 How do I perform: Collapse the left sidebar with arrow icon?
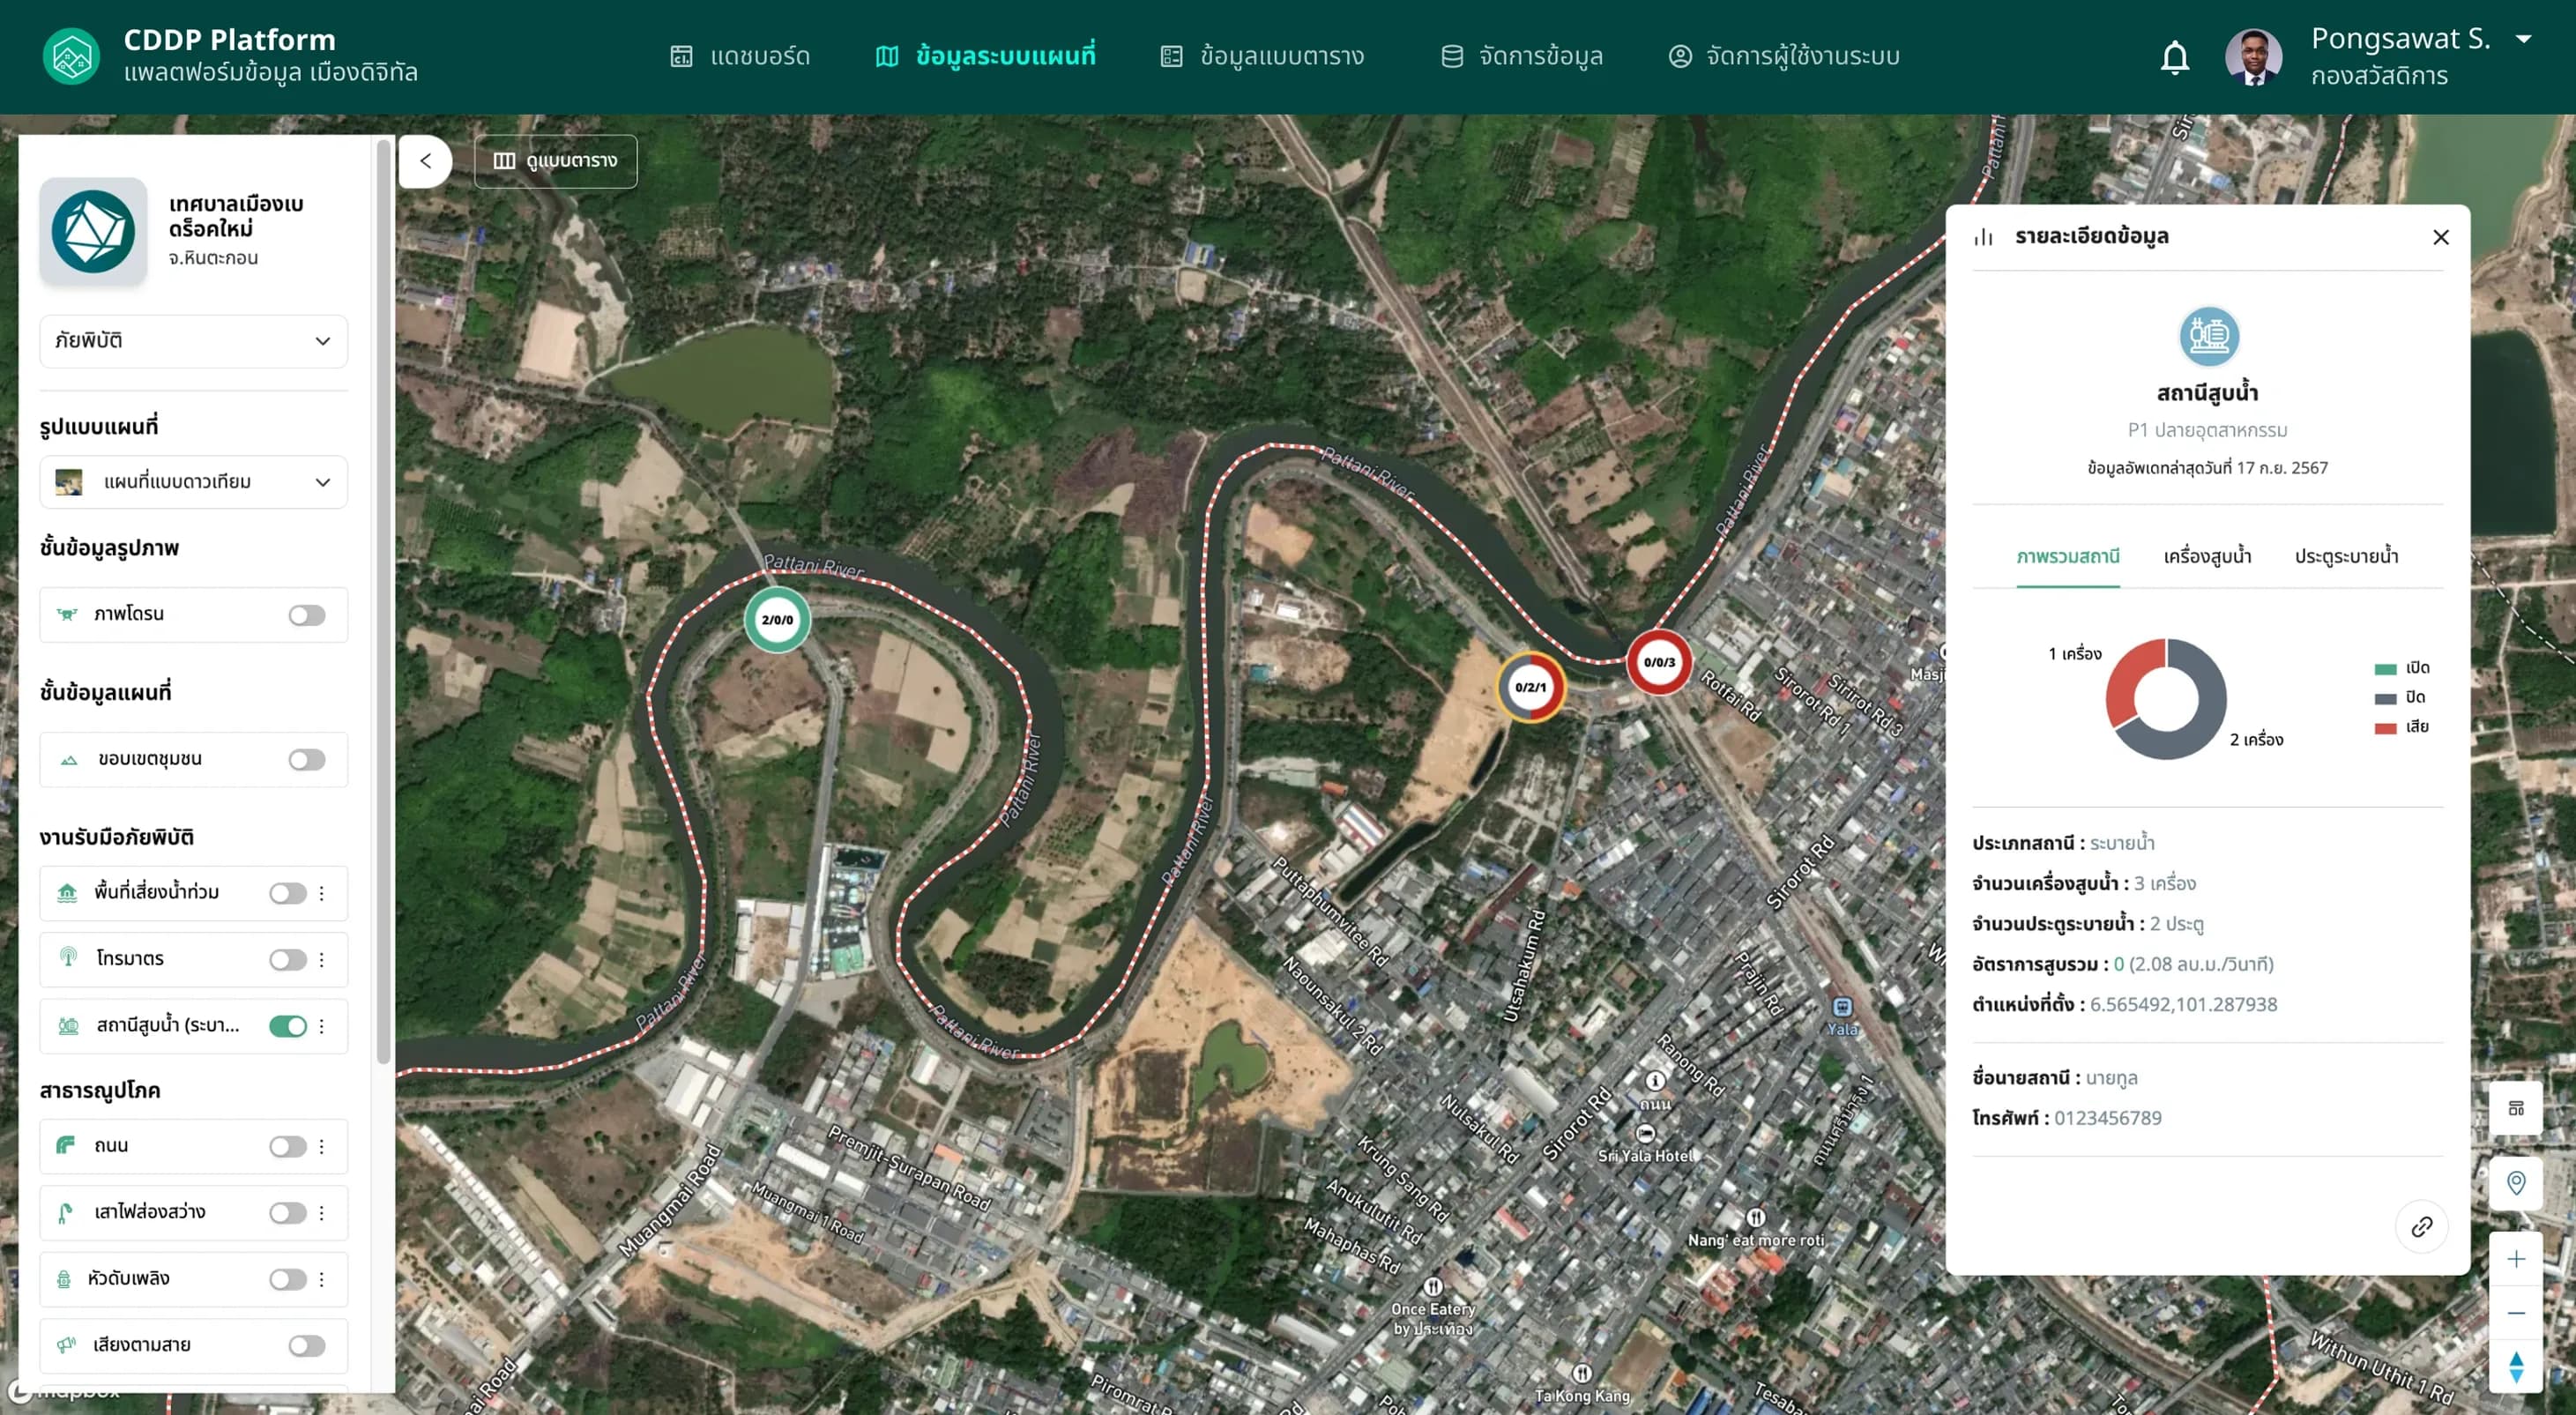pyautogui.click(x=425, y=161)
